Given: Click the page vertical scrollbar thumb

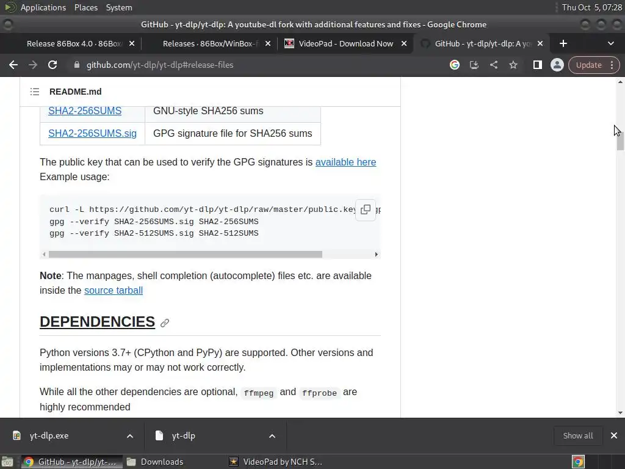Looking at the screenshot, I should coord(620,140).
